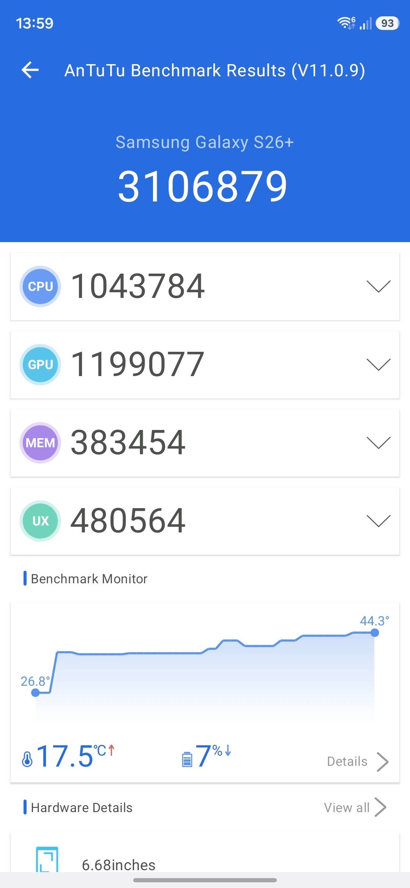
Task: Expand the CPU score details
Action: [378, 286]
